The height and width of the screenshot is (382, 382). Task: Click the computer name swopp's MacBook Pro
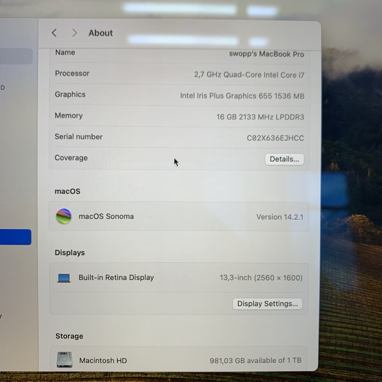266,54
